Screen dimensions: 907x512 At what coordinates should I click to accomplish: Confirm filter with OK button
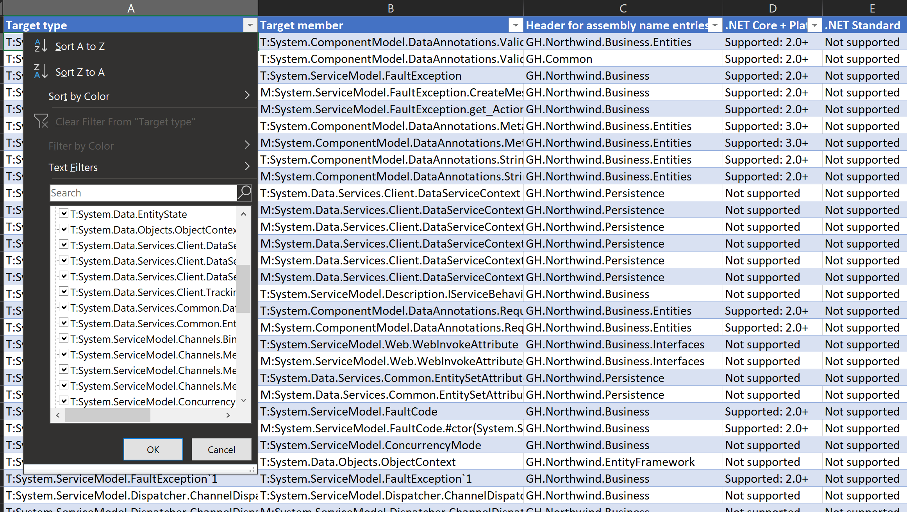[x=153, y=450]
